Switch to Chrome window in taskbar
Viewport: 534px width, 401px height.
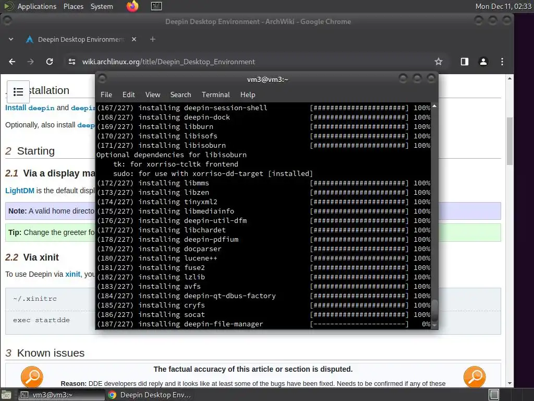click(150, 395)
